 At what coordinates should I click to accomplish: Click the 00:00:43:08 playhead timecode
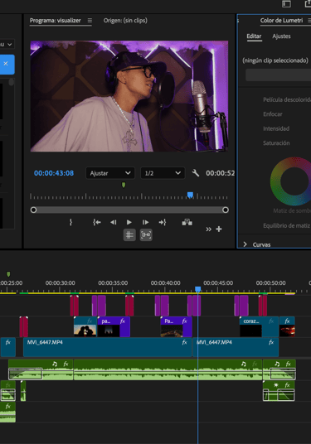[x=54, y=173]
